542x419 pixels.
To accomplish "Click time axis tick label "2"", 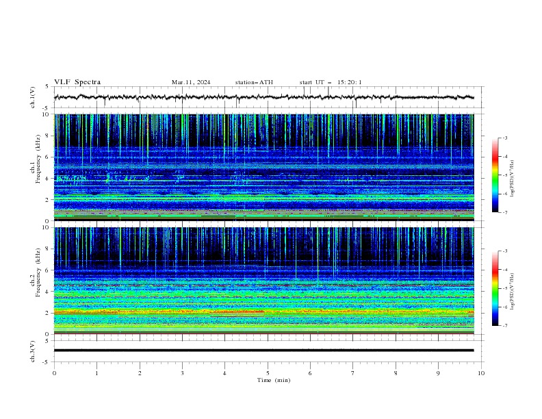I will pyautogui.click(x=140, y=373).
